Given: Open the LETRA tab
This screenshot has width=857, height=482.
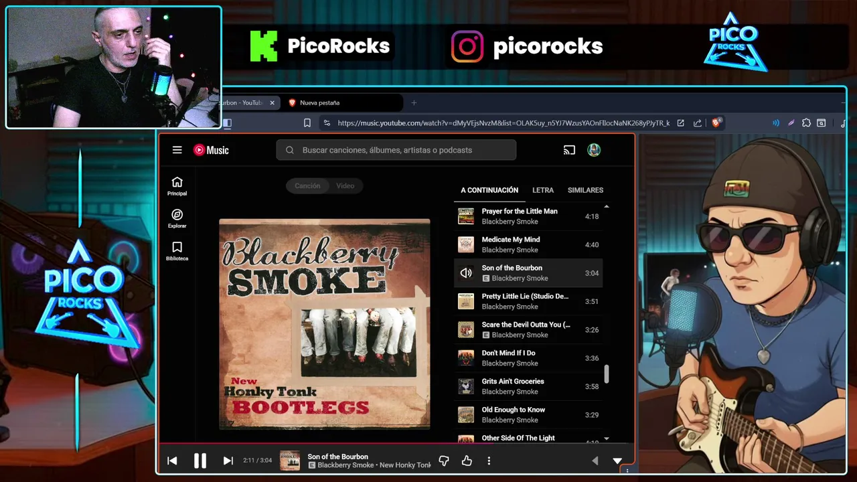Looking at the screenshot, I should click(x=543, y=190).
